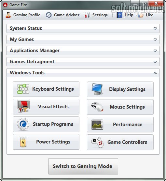Viewport: 166px width, 181px height.
Task: Click the Performance monitor graph icon
Action: pyautogui.click(x=97, y=125)
